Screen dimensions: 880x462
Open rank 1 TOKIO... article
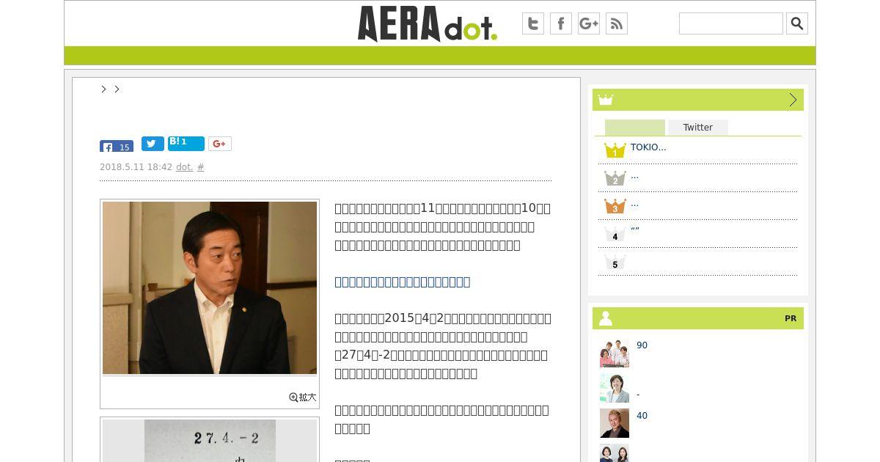[x=648, y=147]
